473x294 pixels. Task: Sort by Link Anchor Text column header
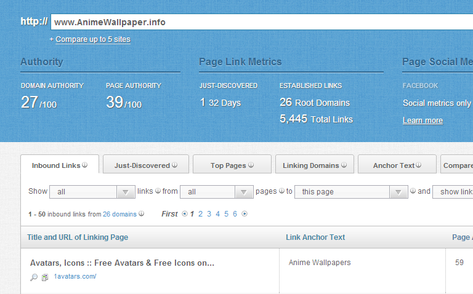click(x=315, y=237)
